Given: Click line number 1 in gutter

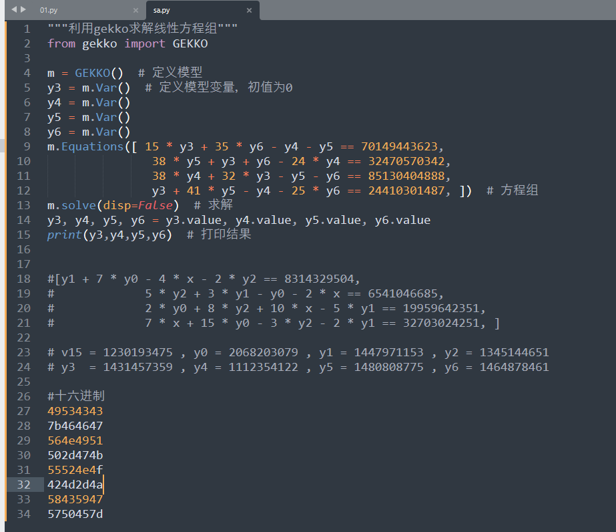Looking at the screenshot, I should click(x=27, y=29).
